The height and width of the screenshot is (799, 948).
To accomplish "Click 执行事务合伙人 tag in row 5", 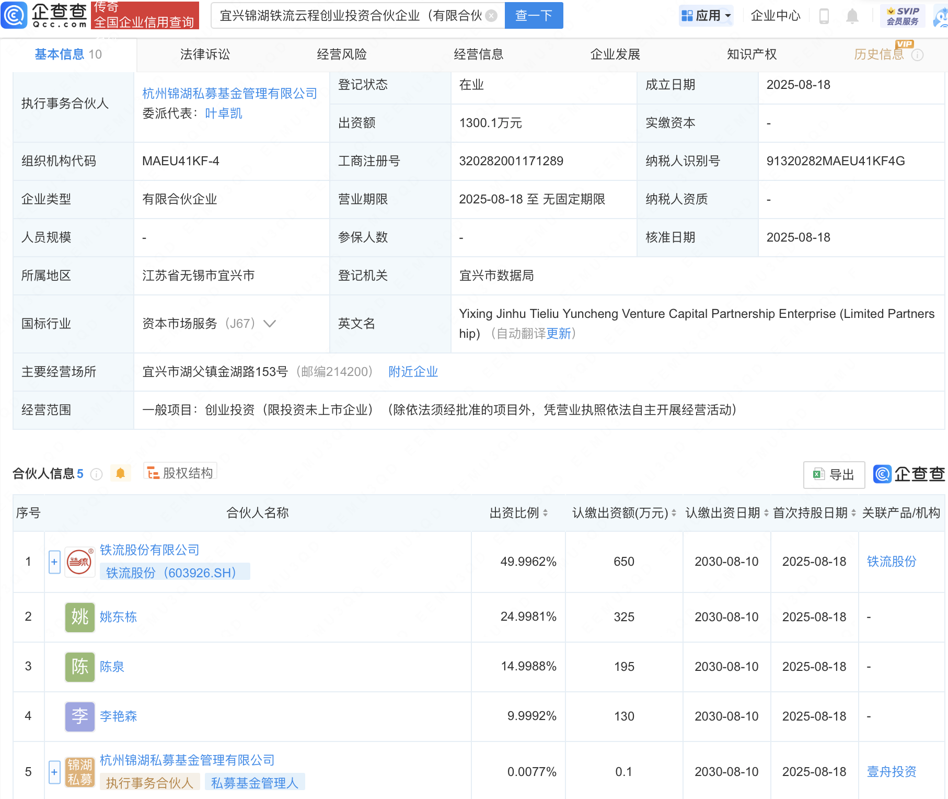I will 149,783.
